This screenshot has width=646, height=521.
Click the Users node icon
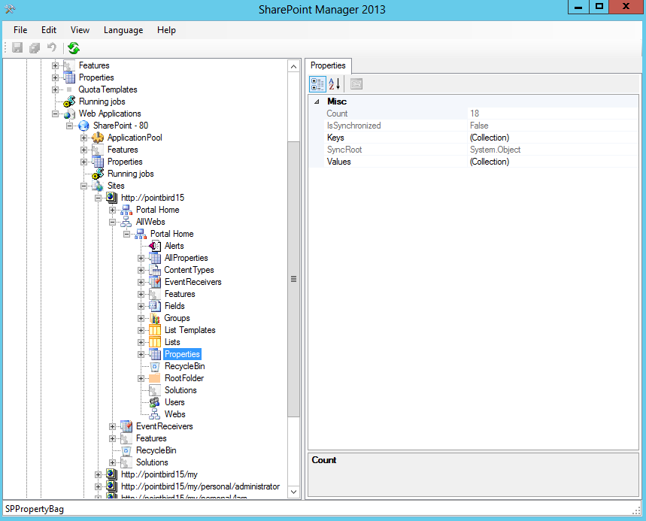pos(154,402)
